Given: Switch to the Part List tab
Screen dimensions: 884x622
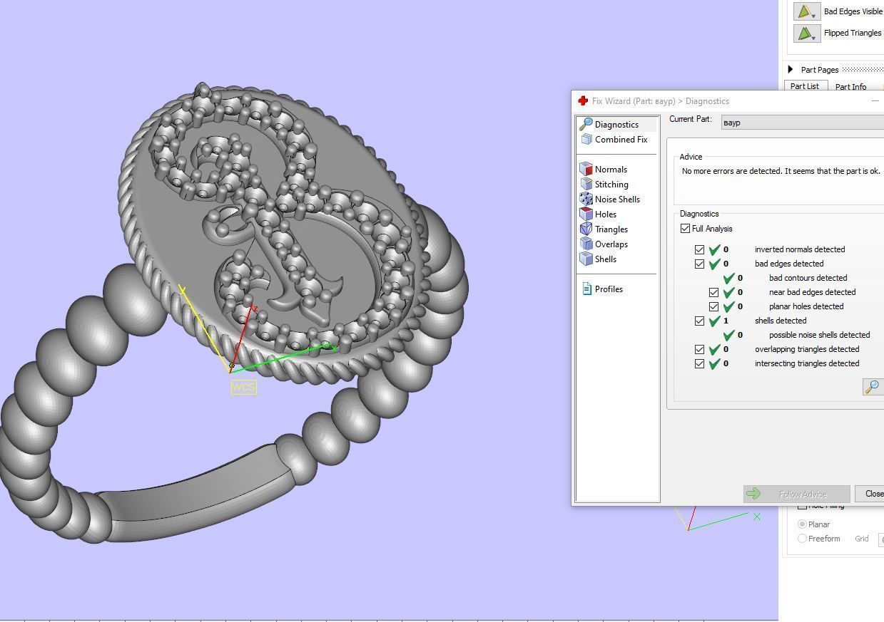Looking at the screenshot, I should pyautogui.click(x=804, y=86).
